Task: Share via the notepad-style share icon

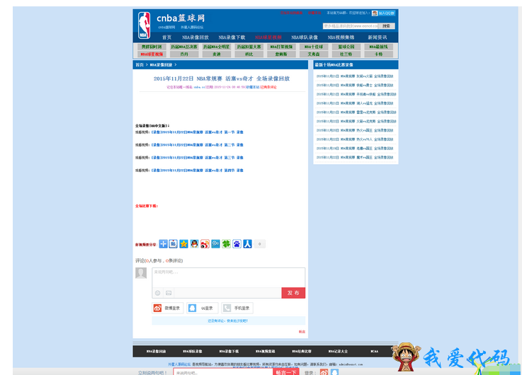Action: point(173,243)
